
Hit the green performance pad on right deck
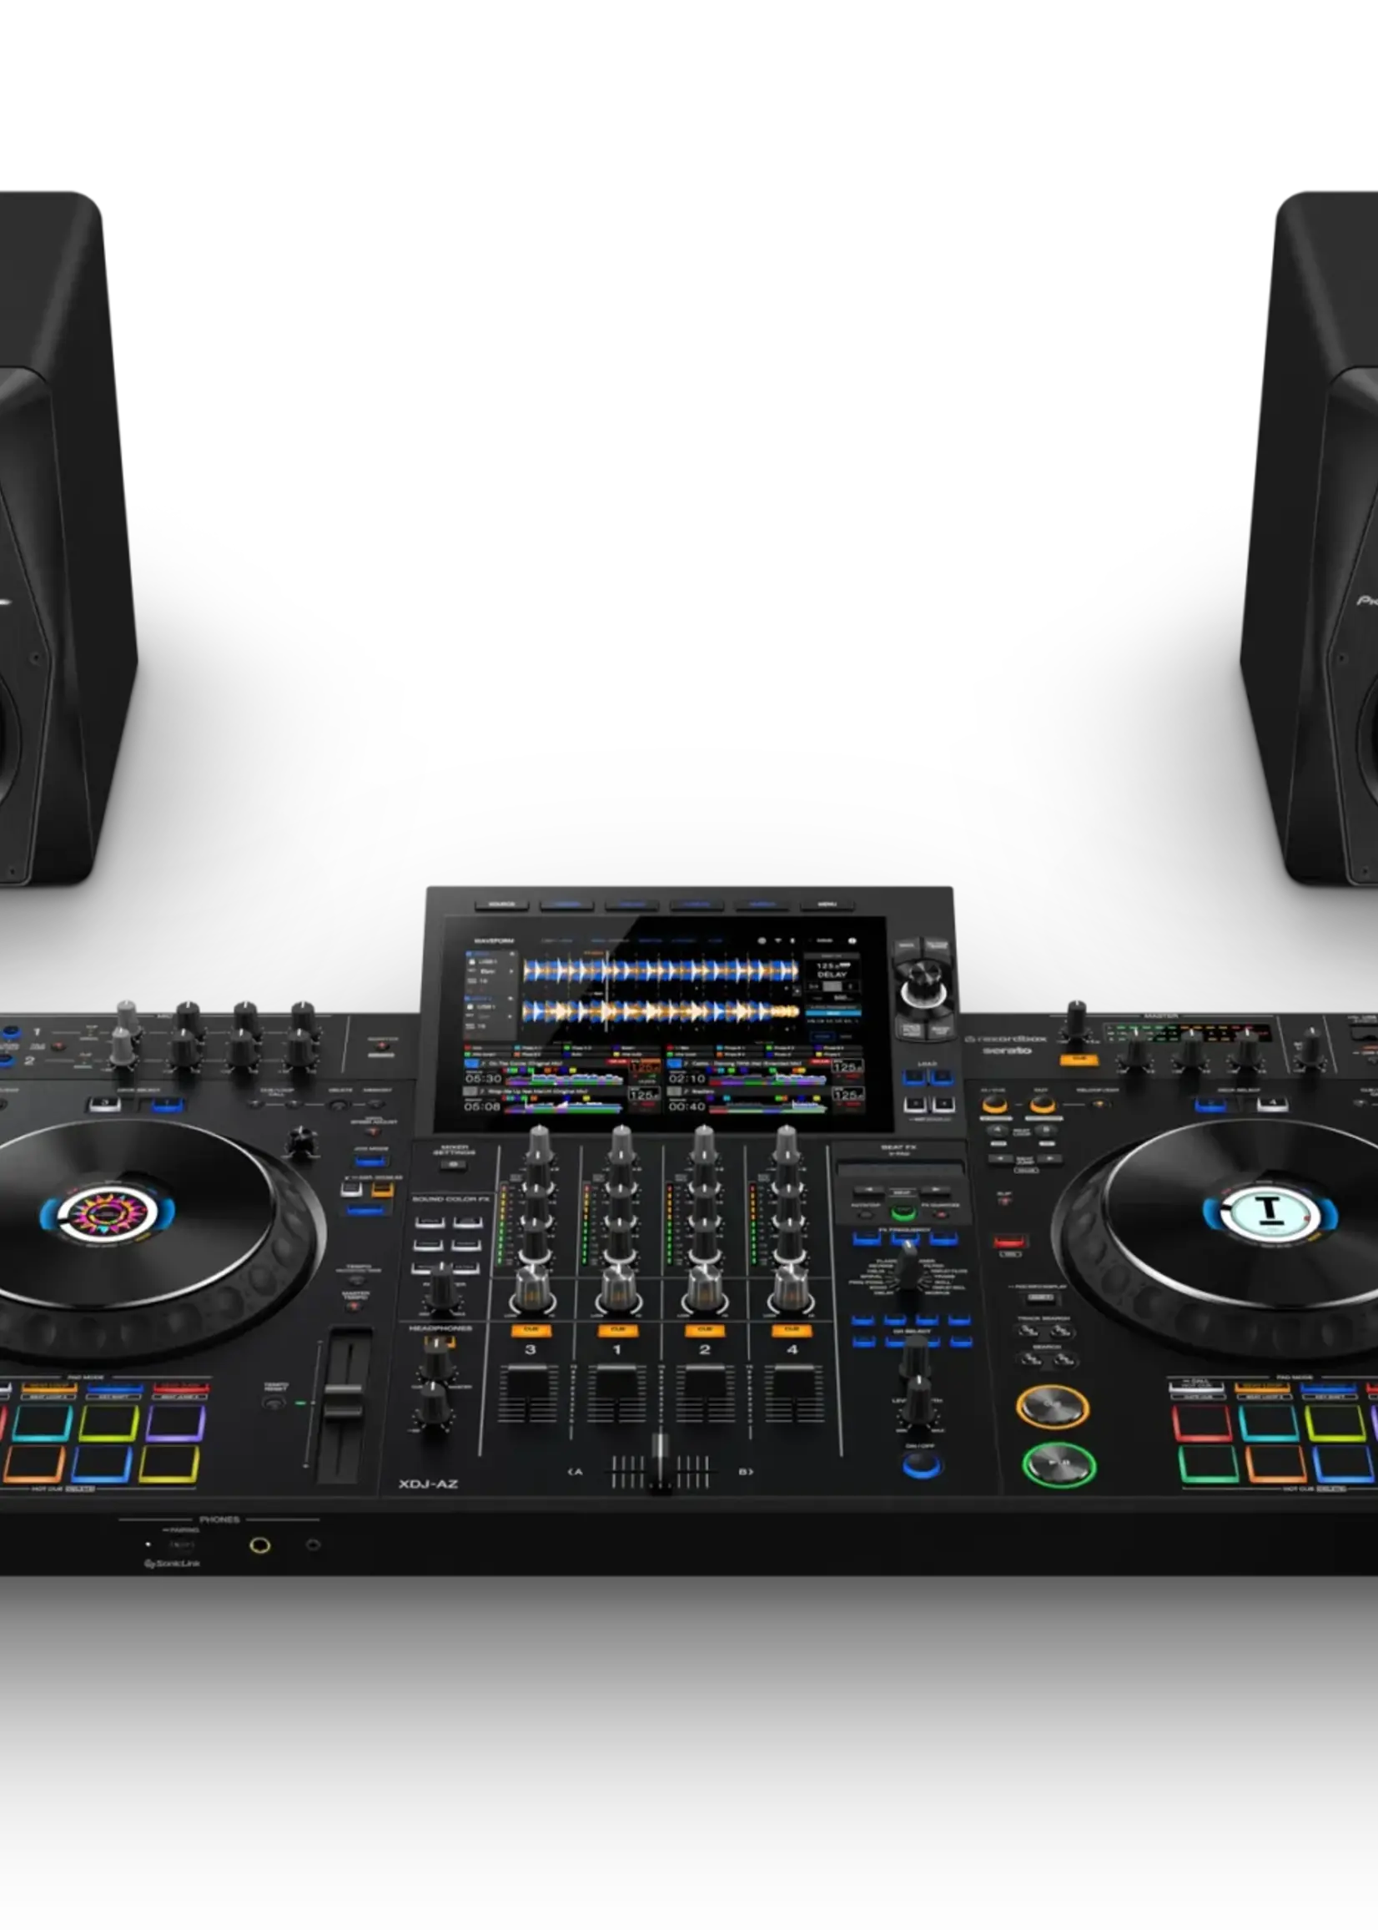pyautogui.click(x=1209, y=1464)
